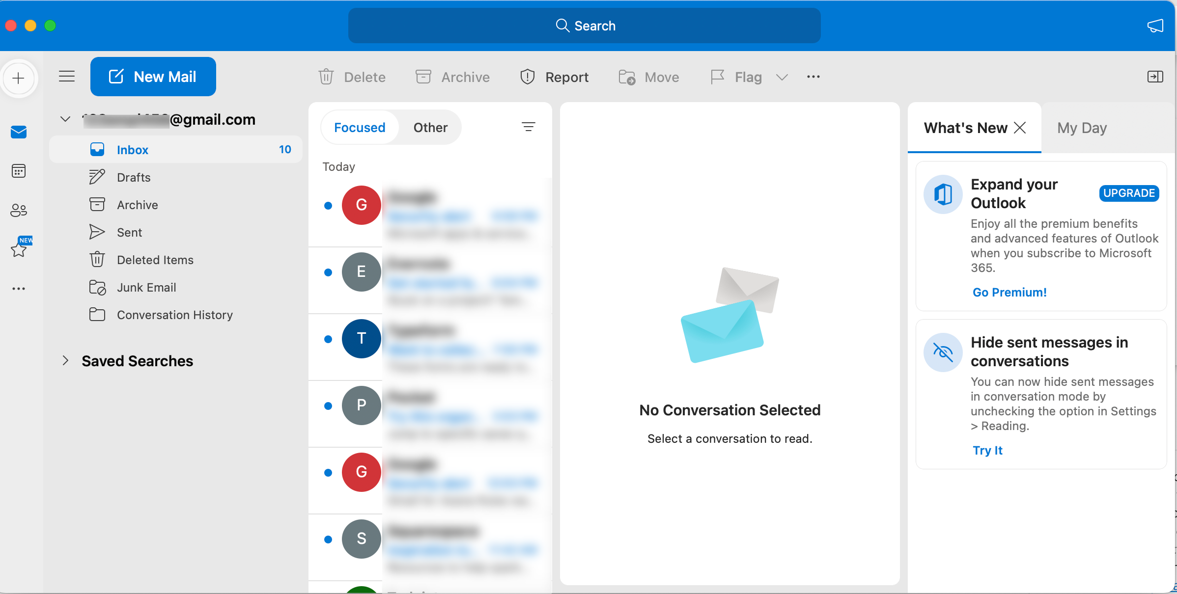
Task: Open the Junk Email folder
Action: tap(146, 287)
